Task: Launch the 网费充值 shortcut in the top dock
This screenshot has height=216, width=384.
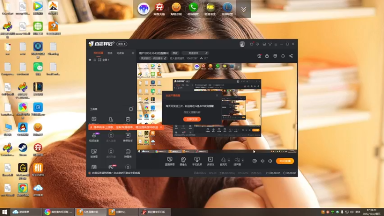Action: click(159, 9)
